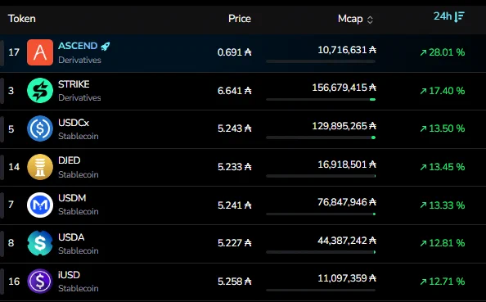Screen dimensions: 486x302
Task: Click the market cap value 76,847,946 ₳
Action: click(347, 202)
